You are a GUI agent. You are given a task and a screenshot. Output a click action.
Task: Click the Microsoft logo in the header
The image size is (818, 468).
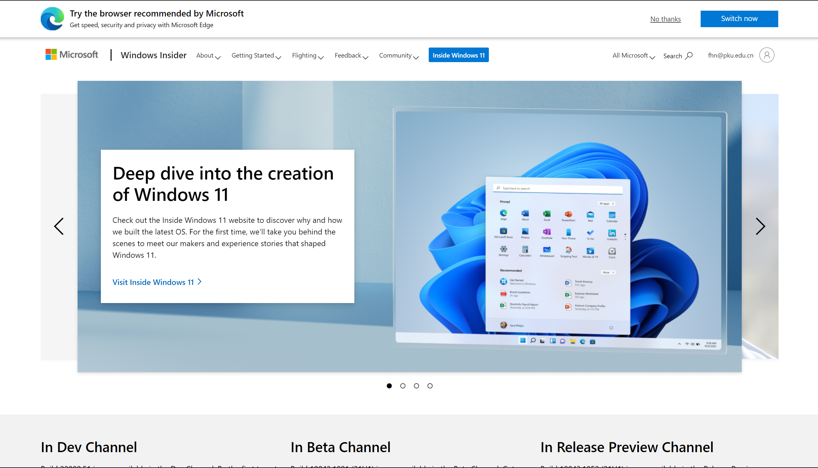(72, 55)
